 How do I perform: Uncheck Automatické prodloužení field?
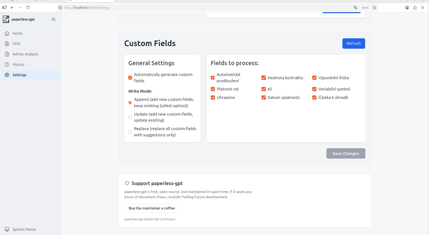point(213,77)
